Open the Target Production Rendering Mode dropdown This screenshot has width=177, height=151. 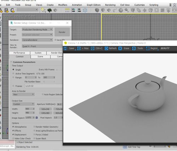pos(37,29)
